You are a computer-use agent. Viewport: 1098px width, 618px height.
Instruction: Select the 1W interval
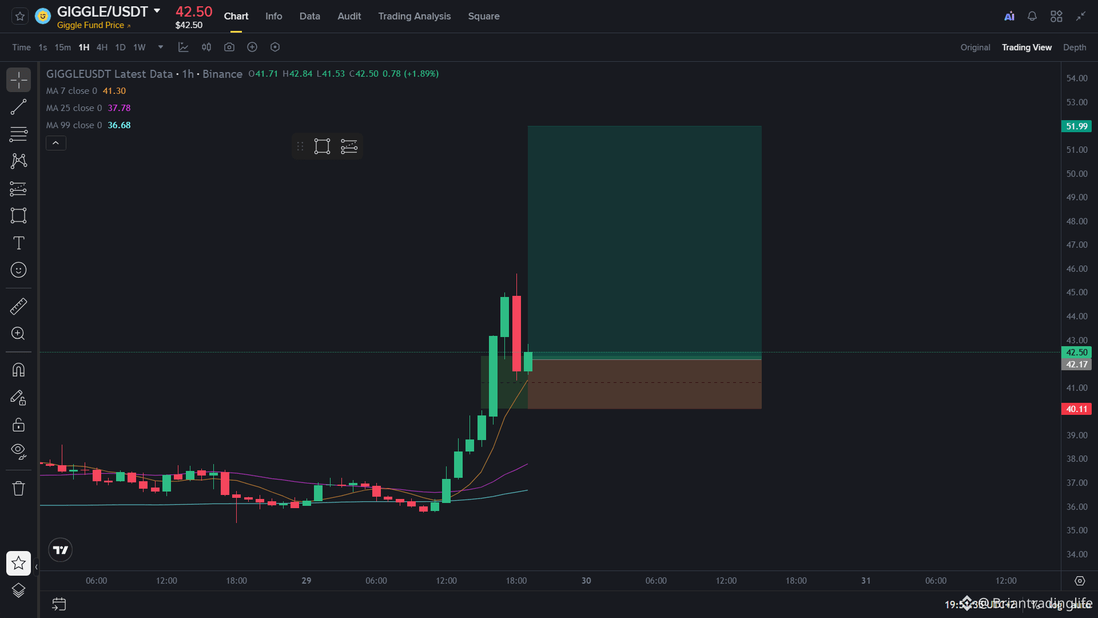point(140,47)
